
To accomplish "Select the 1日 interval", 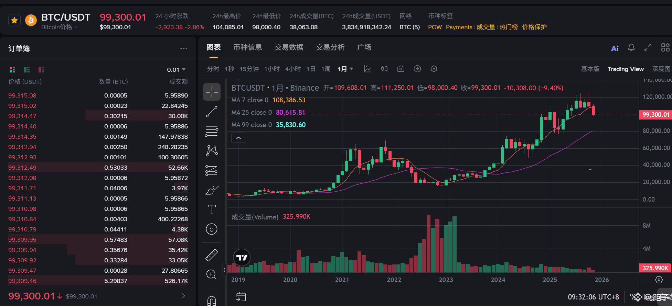I will click(311, 69).
